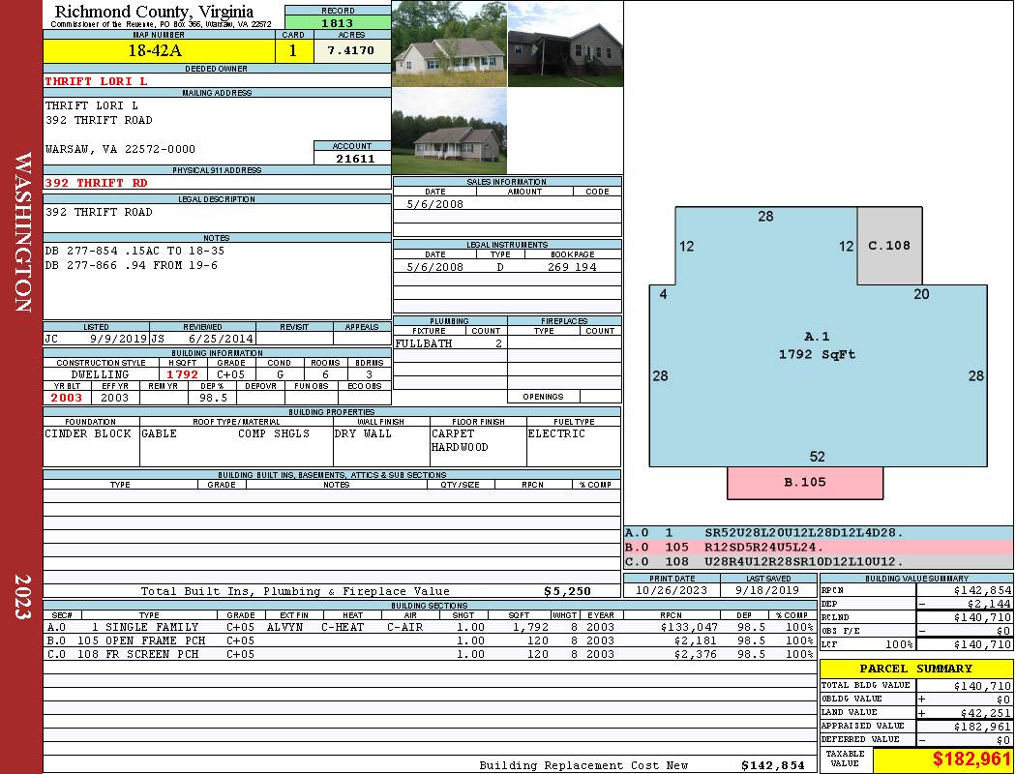Select gray screen porch C.108 in sketch
This screenshot has width=1016, height=774.
(x=889, y=246)
